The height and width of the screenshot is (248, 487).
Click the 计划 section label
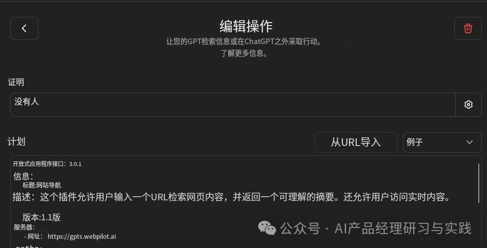pos(16,142)
